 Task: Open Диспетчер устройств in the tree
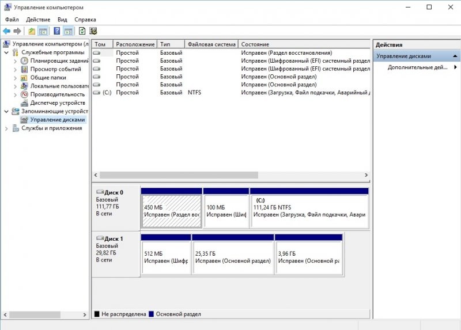(x=58, y=103)
